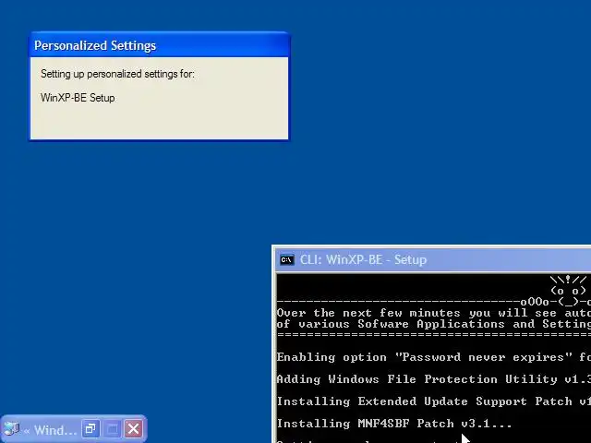Screen dimensions: 591x443
Task: Click the "Installing Extended Update Support Patch" line
Action: (x=434, y=401)
